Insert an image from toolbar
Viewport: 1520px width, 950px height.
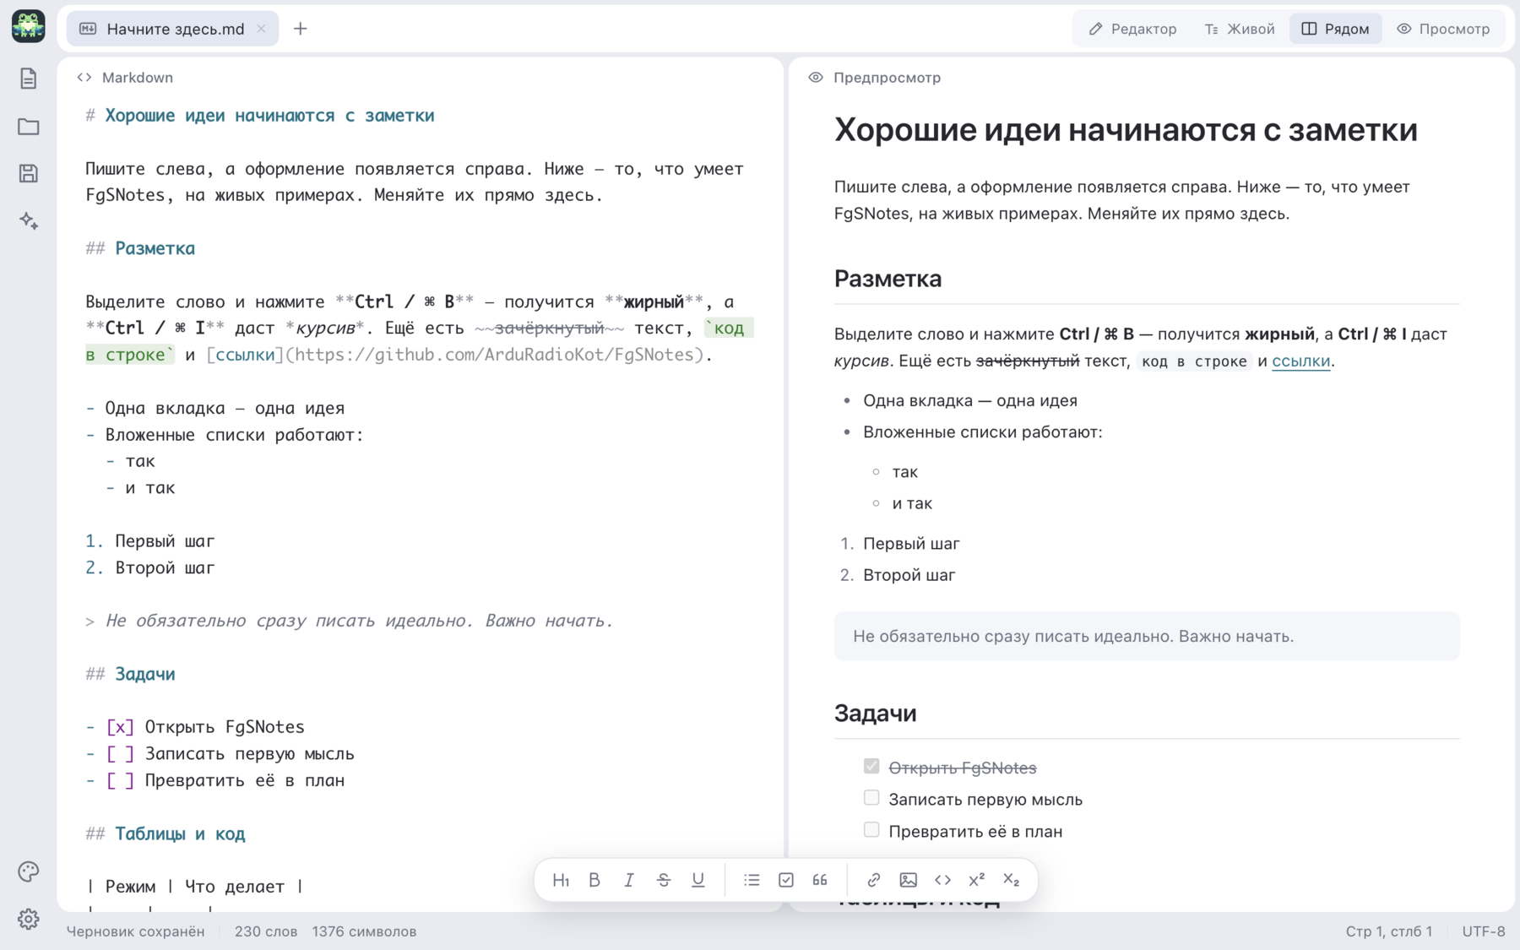click(909, 880)
